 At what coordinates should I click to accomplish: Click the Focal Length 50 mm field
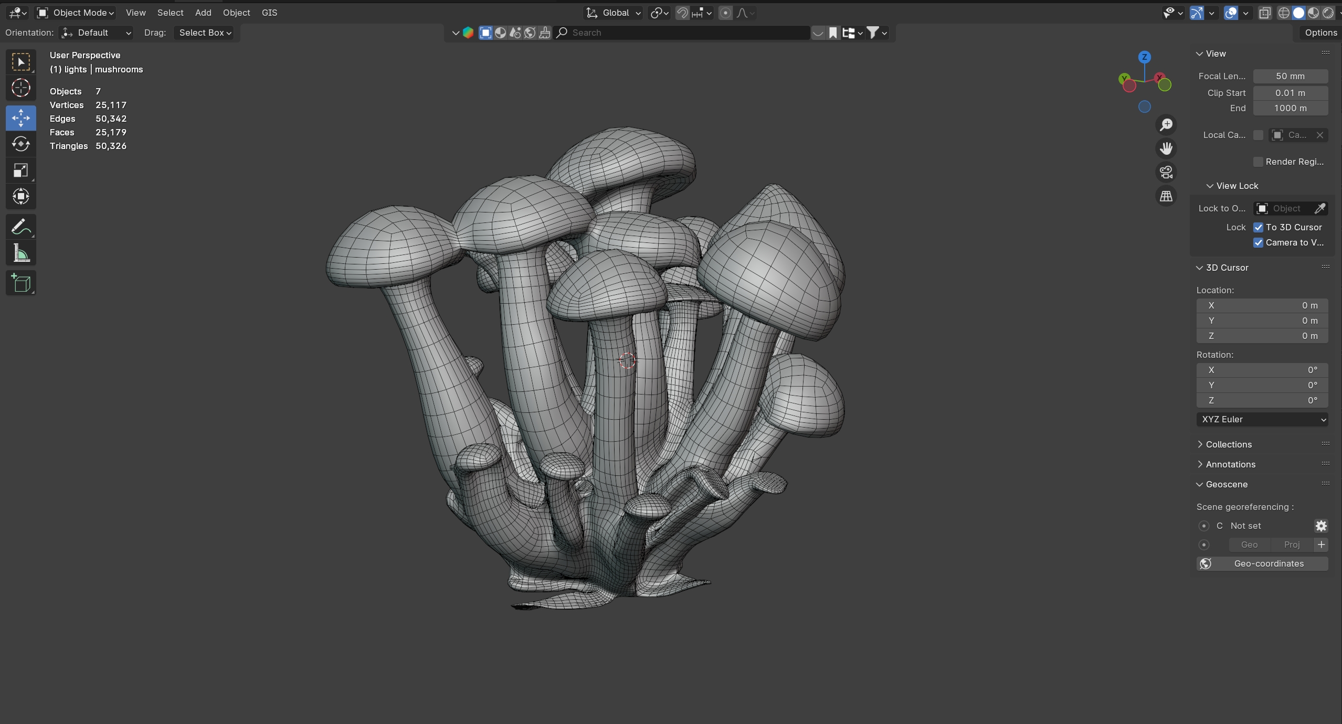coord(1290,76)
